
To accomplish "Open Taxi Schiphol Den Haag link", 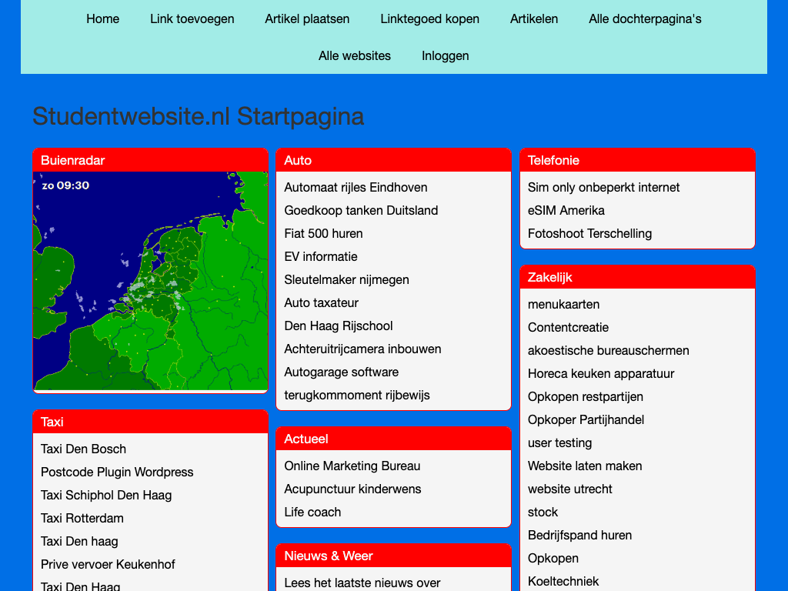I will pyautogui.click(x=106, y=495).
